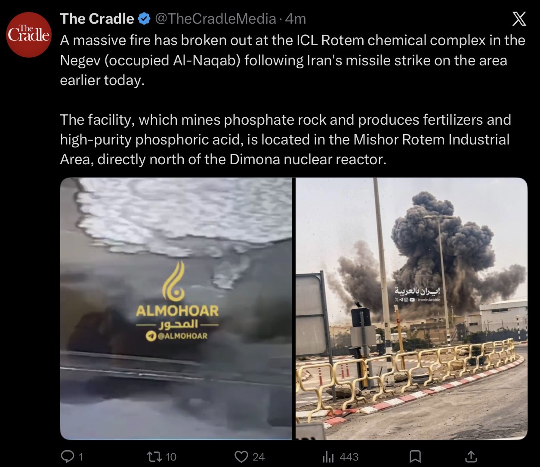The image size is (540, 467).
Task: Click the blue verified badge
Action: (144, 18)
